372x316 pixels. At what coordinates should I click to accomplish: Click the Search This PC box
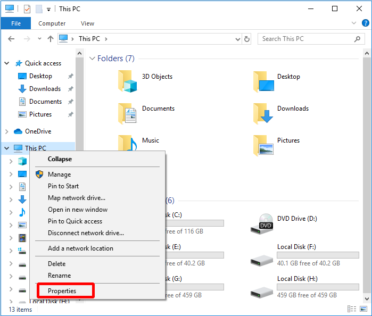tap(306, 39)
